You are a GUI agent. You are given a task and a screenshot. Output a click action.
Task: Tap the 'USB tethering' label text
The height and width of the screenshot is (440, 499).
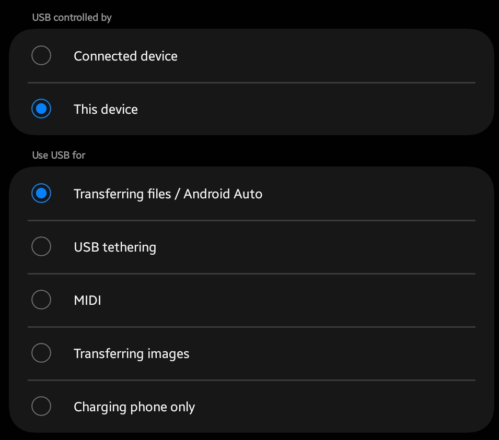[x=115, y=247]
